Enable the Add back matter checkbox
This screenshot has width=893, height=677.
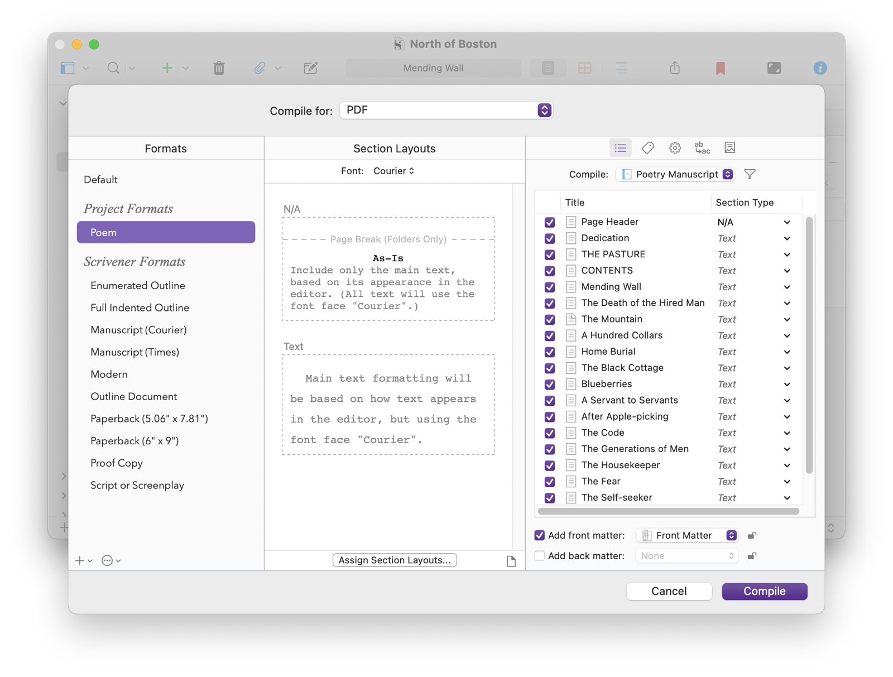[540, 556]
